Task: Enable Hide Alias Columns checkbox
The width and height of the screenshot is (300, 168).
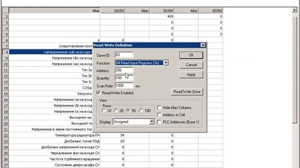Action: coord(159,107)
